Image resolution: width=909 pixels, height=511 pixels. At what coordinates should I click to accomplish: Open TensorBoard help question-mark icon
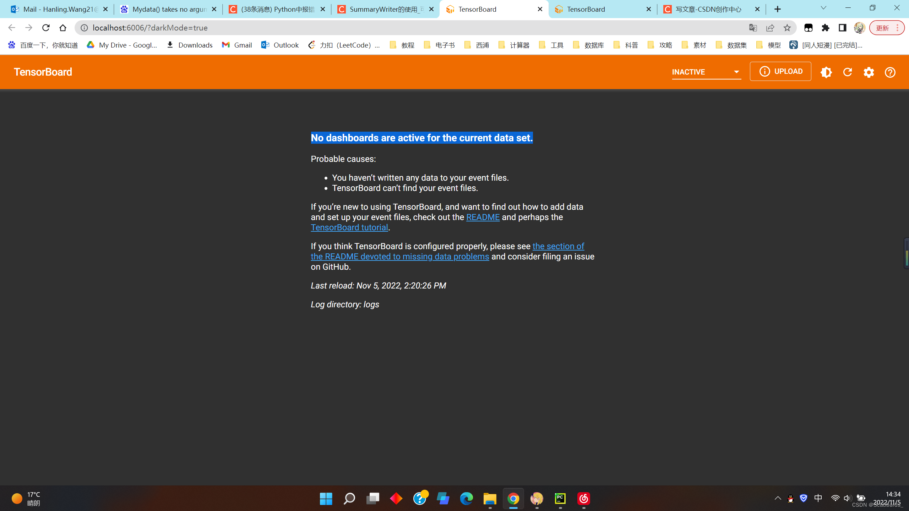tap(890, 72)
